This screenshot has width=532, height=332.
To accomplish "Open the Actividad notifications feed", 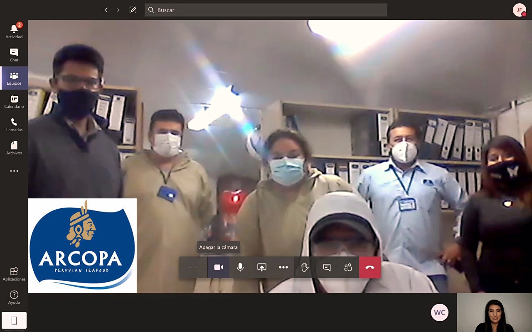I will (x=14, y=32).
